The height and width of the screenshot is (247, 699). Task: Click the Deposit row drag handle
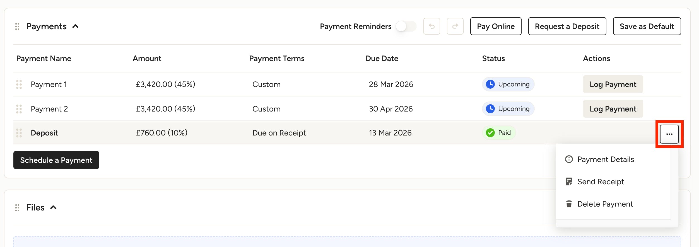click(x=19, y=133)
